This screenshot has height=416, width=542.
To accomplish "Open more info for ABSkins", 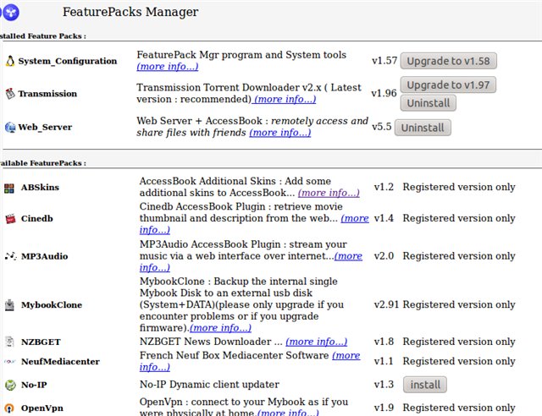I will (x=329, y=193).
